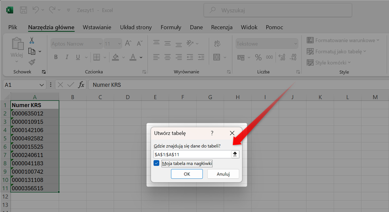This screenshot has height=212, width=389.
Task: Copy selection using the copy icon
Action: point(32,52)
